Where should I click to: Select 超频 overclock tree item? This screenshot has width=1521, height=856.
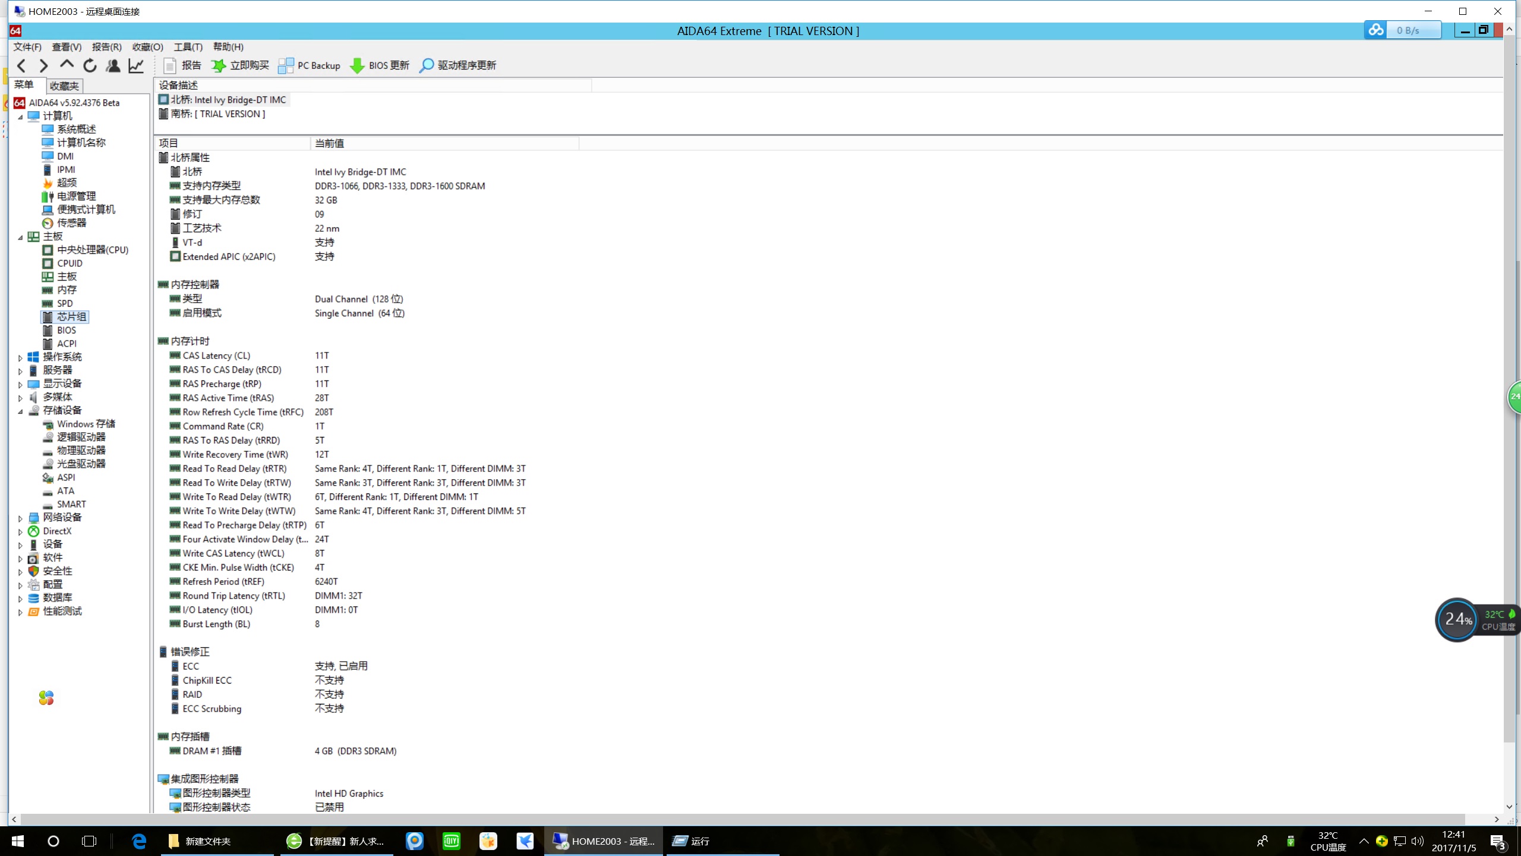[x=67, y=182]
